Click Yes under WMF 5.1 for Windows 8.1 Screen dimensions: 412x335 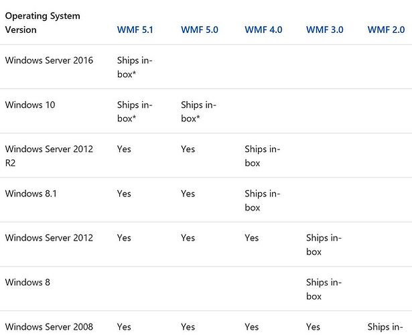[124, 194]
